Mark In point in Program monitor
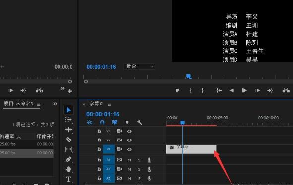The image size is (293, 185). pos(191,90)
